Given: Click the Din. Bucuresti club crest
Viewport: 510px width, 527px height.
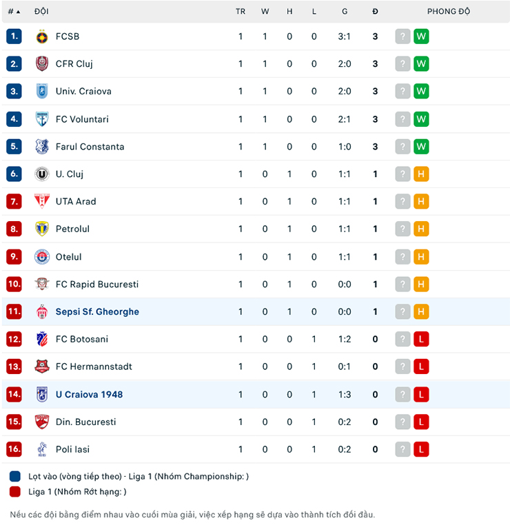Looking at the screenshot, I should pyautogui.click(x=42, y=422).
